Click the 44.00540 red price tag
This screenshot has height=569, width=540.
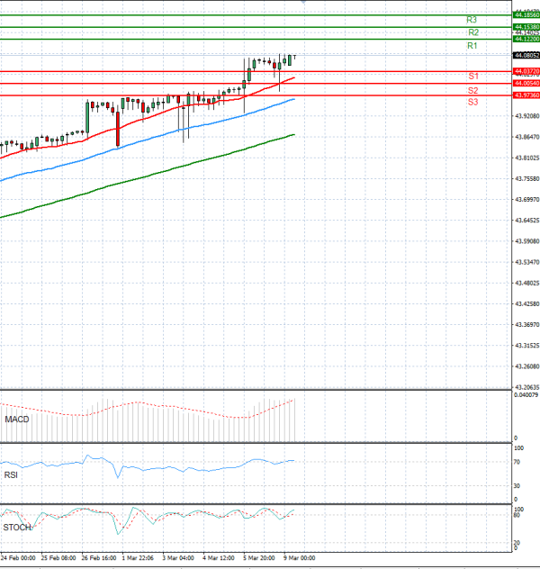(526, 83)
